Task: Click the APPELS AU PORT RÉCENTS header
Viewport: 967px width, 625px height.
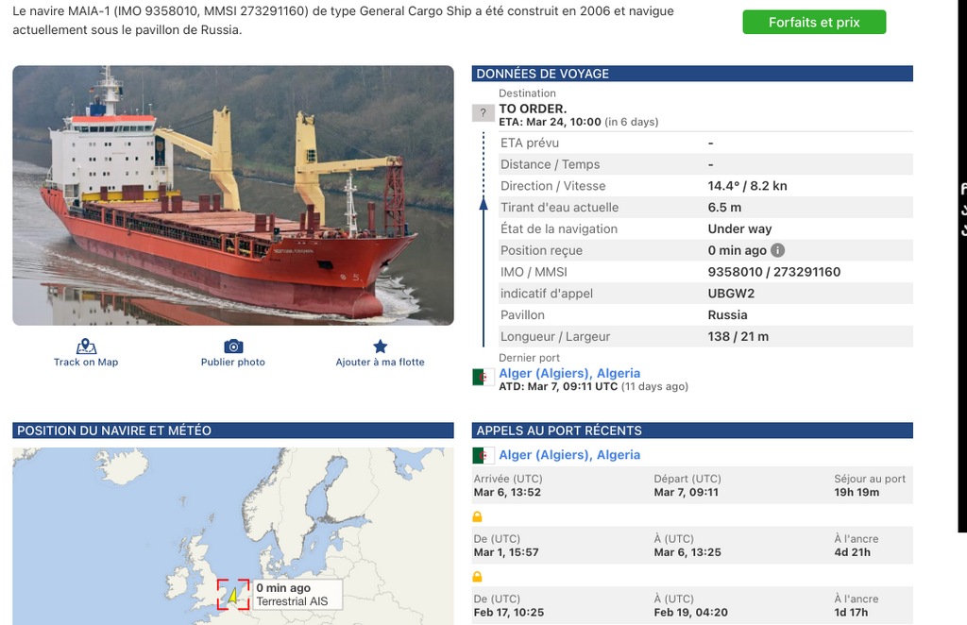Action: coord(692,431)
